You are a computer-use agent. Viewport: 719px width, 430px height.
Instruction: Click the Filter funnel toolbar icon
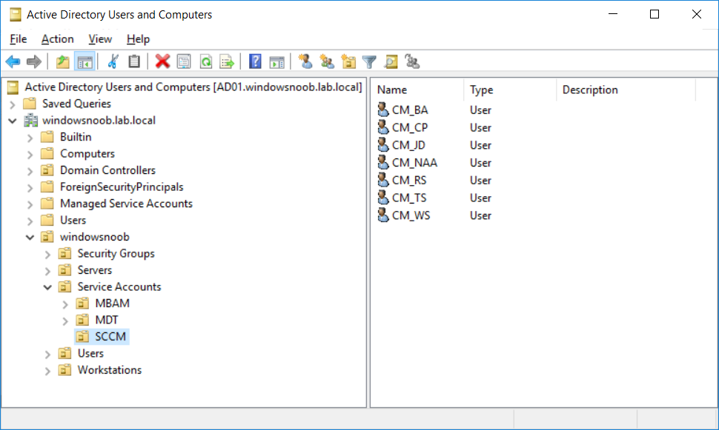[x=369, y=61]
